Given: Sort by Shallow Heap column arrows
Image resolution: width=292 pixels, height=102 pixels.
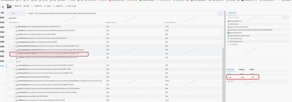Looking at the screenshot, I should coord(116,22).
